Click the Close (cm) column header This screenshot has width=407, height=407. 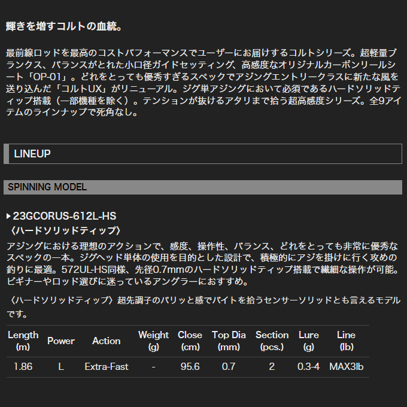pos(190,341)
